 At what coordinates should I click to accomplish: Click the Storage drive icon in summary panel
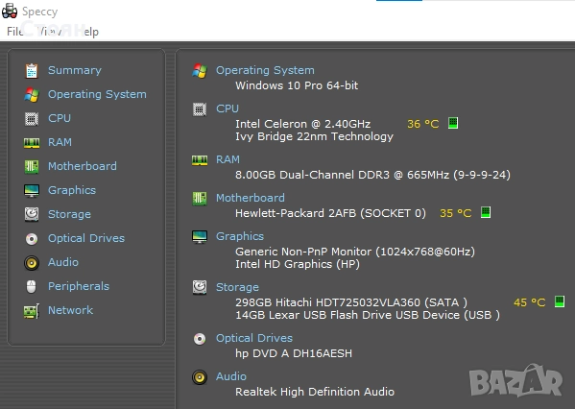pos(200,288)
